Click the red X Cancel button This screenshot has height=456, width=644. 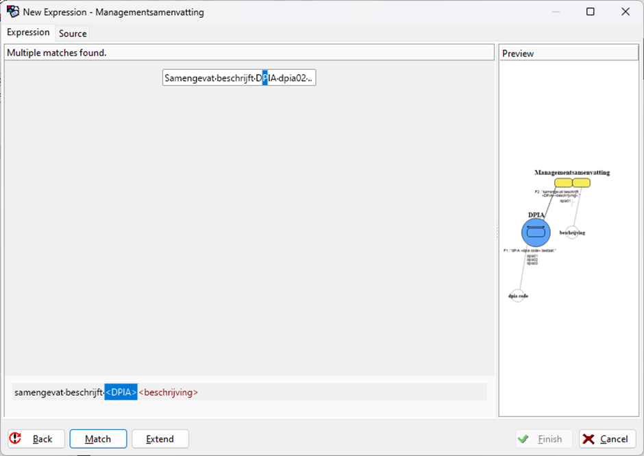coord(607,439)
